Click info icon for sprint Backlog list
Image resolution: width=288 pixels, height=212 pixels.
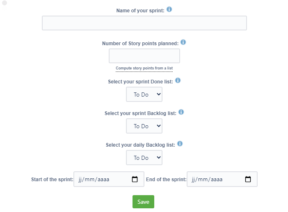(x=181, y=112)
